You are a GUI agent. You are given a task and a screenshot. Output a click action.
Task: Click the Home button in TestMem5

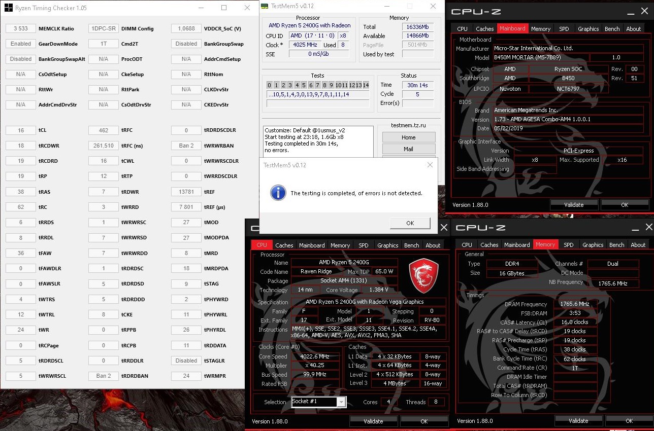pos(408,137)
